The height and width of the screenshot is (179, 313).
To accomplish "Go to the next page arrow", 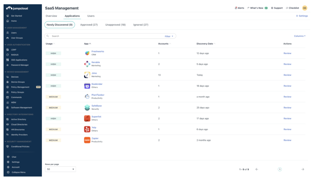I will pyautogui.click(x=303, y=169).
